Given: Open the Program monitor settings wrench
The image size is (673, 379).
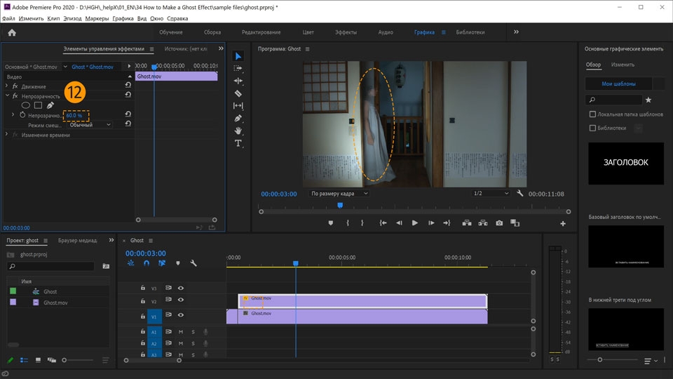Looking at the screenshot, I should click(520, 194).
